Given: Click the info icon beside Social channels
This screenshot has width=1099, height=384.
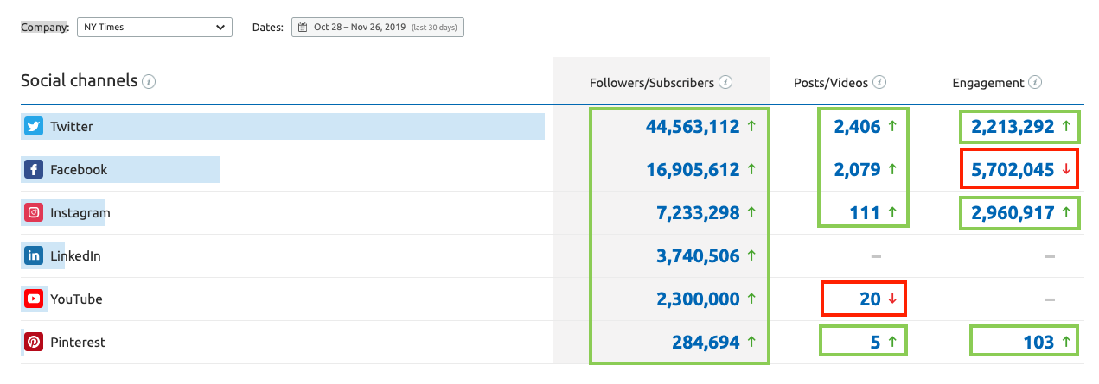Looking at the screenshot, I should 149,81.
